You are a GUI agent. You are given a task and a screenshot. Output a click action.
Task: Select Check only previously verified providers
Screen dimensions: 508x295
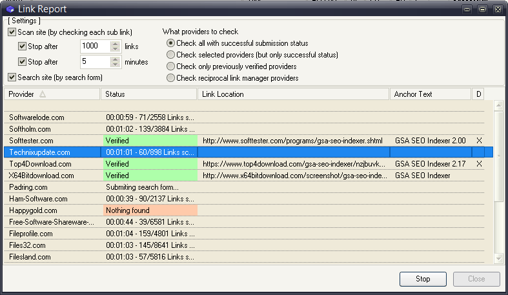point(170,66)
